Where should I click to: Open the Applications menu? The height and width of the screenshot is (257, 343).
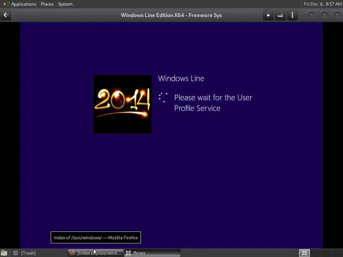pos(24,4)
